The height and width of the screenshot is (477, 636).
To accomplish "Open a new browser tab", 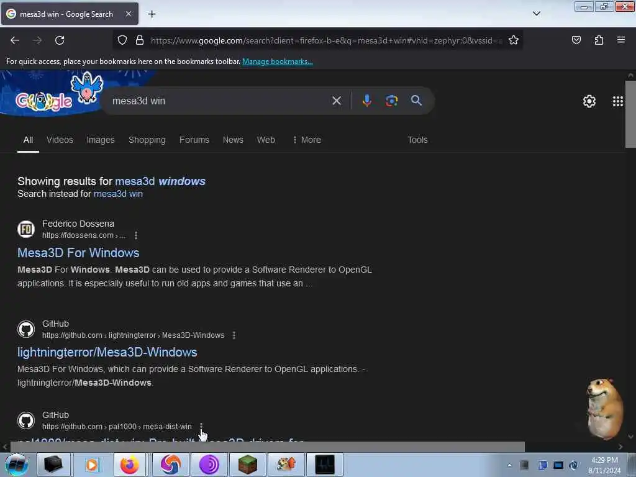I will click(152, 14).
